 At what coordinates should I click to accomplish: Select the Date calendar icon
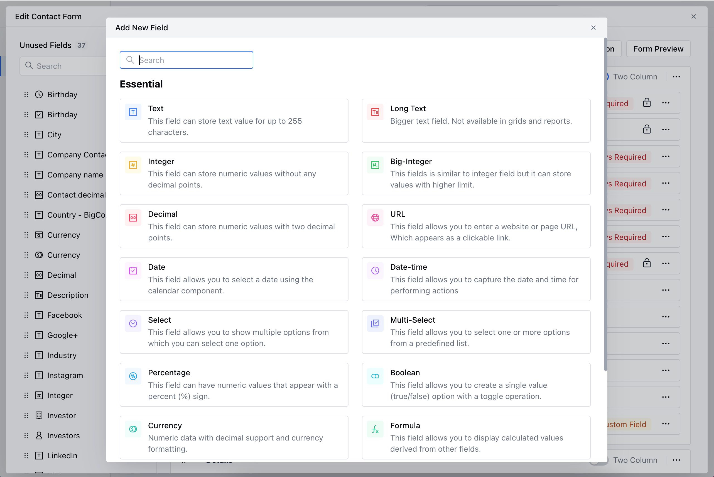(x=133, y=271)
